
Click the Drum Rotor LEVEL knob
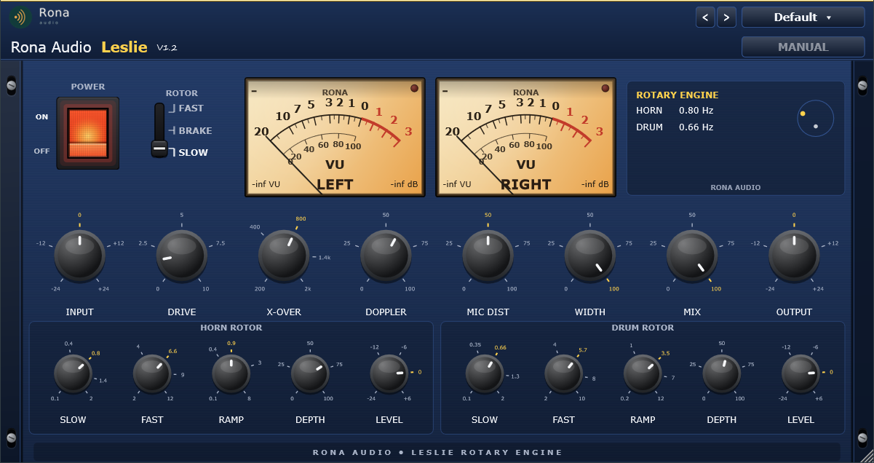(x=801, y=374)
